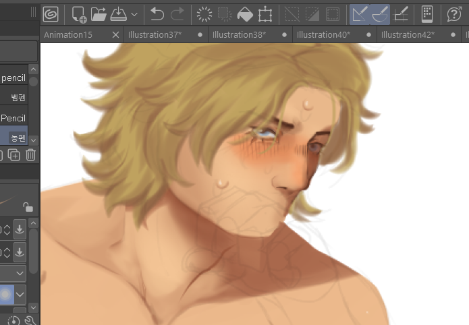469x325 pixels.
Task: Click the Open file folder icon
Action: coord(99,14)
